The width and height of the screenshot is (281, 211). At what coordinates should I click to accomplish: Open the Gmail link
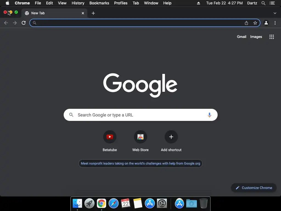pos(241,37)
